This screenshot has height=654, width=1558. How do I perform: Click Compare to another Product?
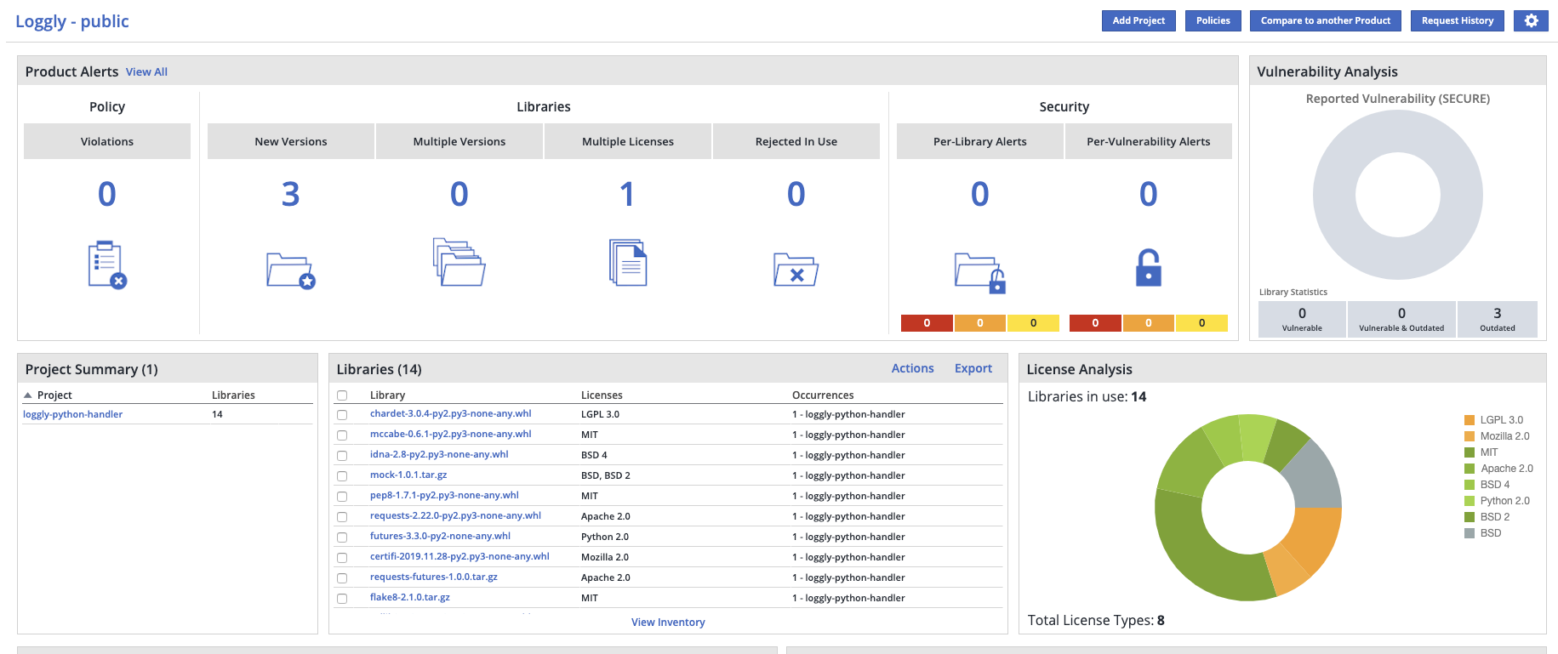click(x=1326, y=20)
